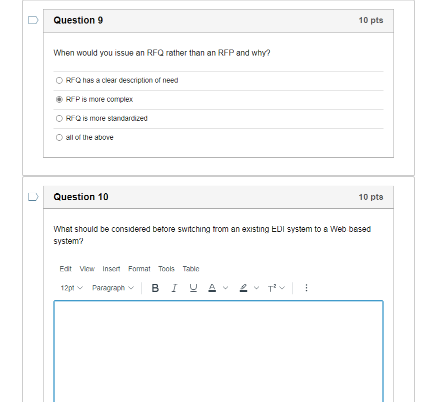Toggle bold formatting in the editor
Screen dimensions: 439x402
coord(155,288)
